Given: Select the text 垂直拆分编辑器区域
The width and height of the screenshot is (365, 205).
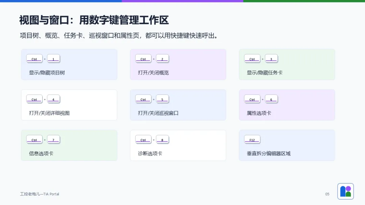Looking at the screenshot, I should (269, 153).
